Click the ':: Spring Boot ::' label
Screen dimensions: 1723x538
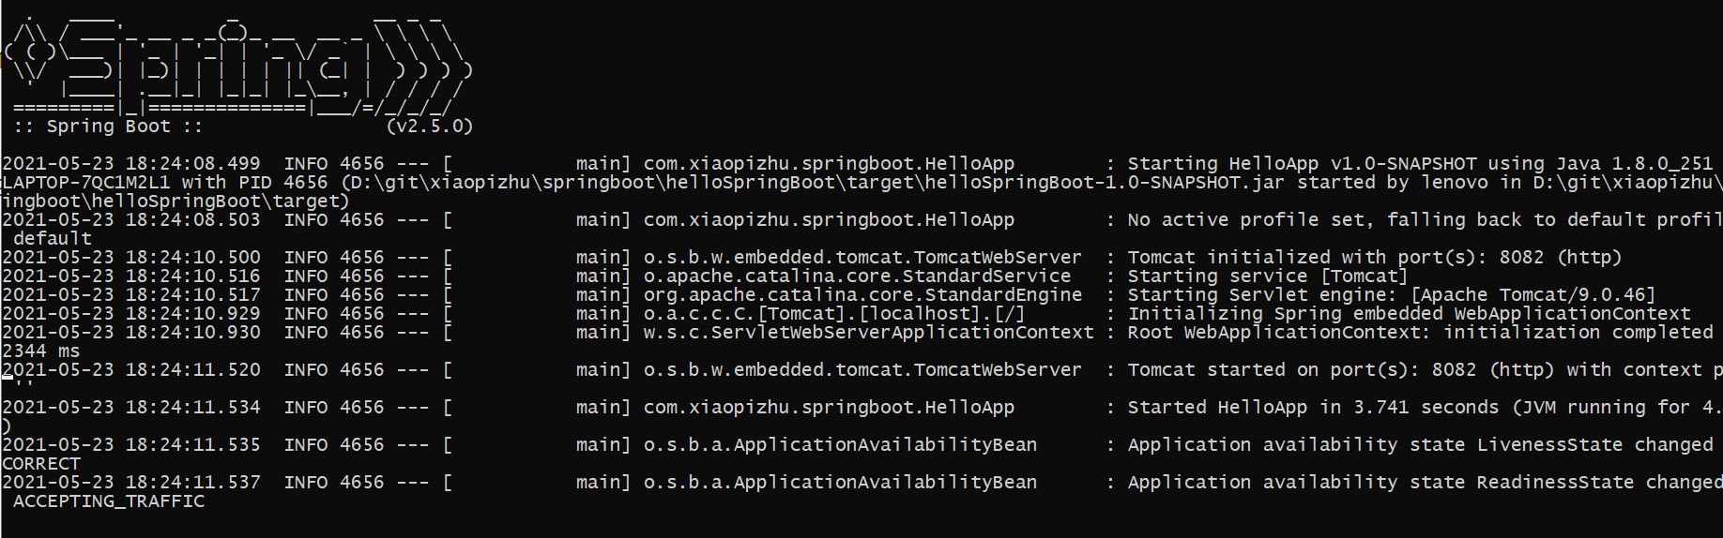pos(108,127)
